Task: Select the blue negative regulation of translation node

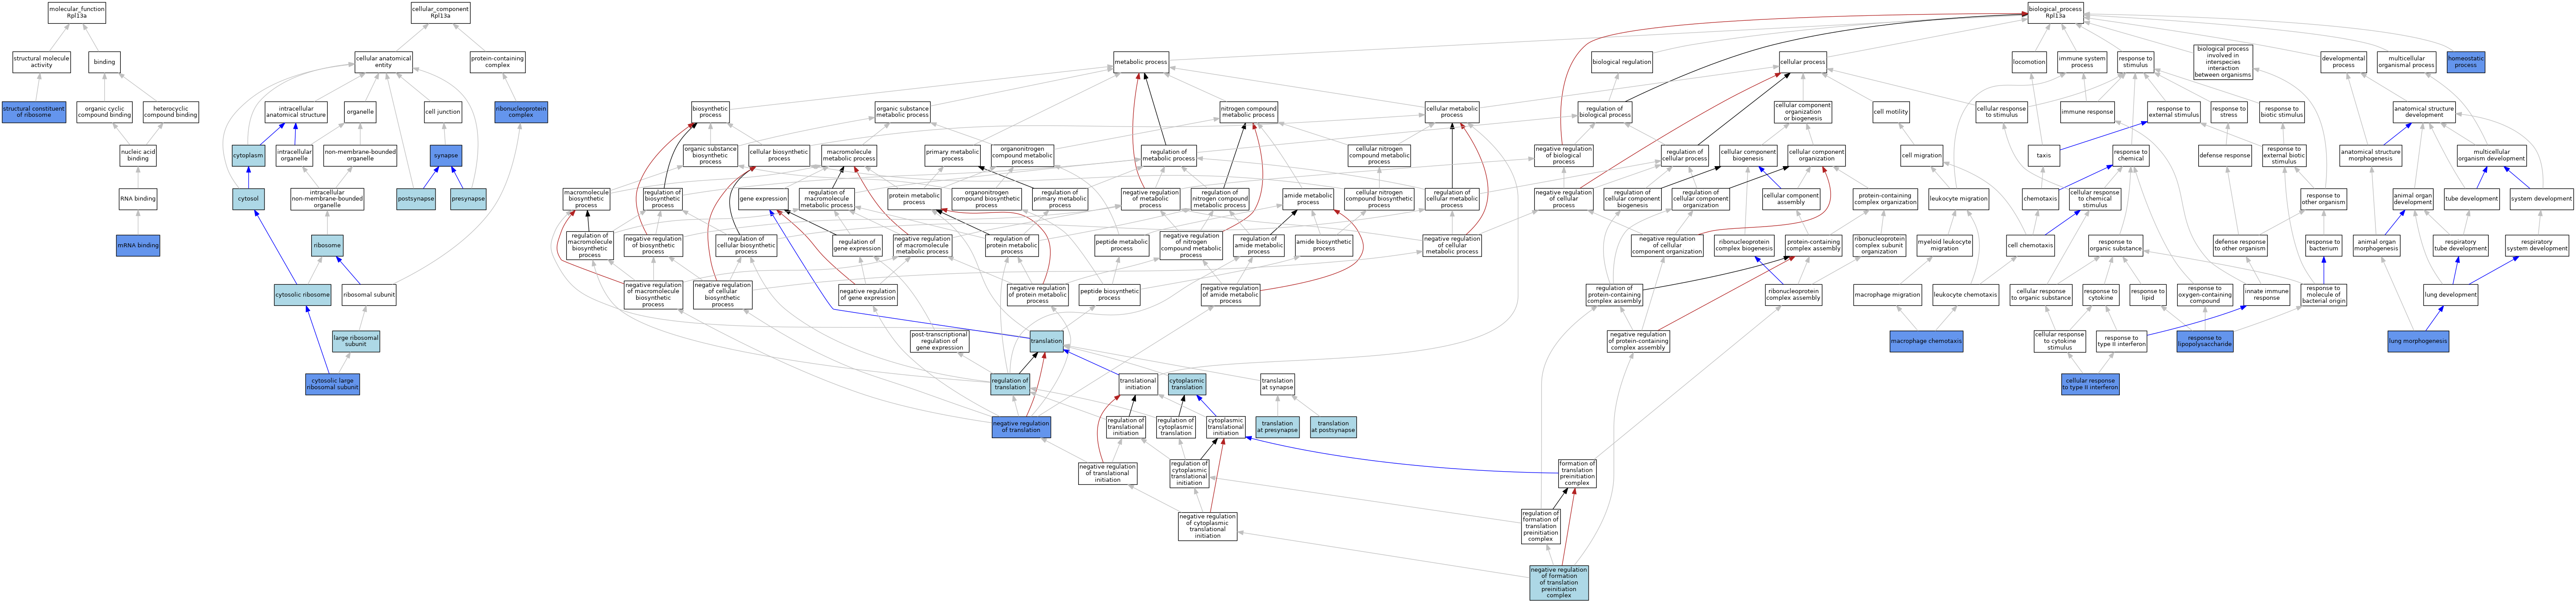Action: [x=1021, y=427]
